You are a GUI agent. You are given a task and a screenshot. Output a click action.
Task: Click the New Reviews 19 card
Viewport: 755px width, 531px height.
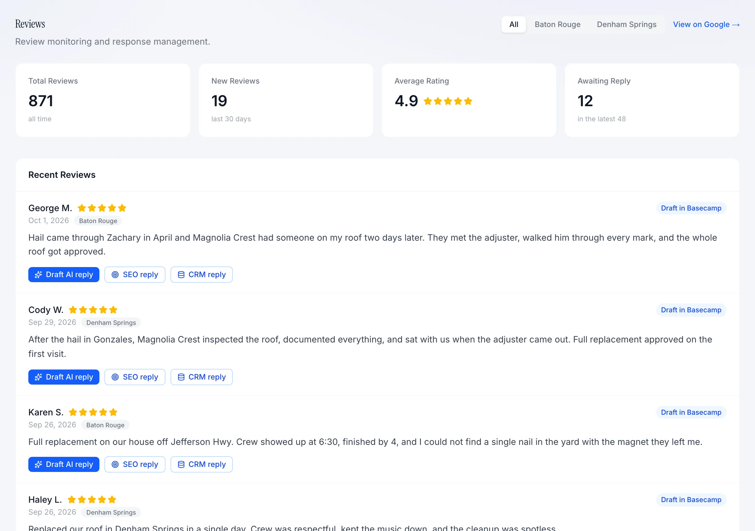[x=286, y=100]
